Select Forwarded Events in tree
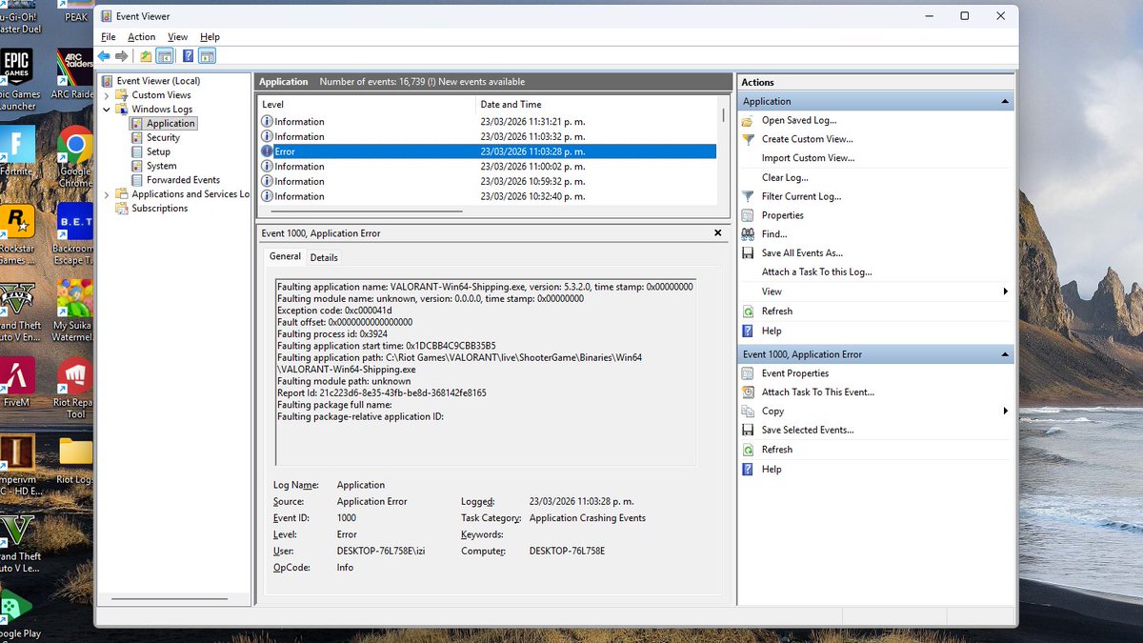 click(x=183, y=180)
